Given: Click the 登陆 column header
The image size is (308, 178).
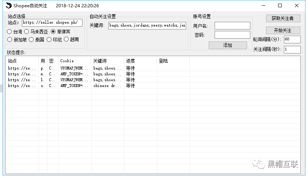Looking at the screenshot, I should coord(173,61).
